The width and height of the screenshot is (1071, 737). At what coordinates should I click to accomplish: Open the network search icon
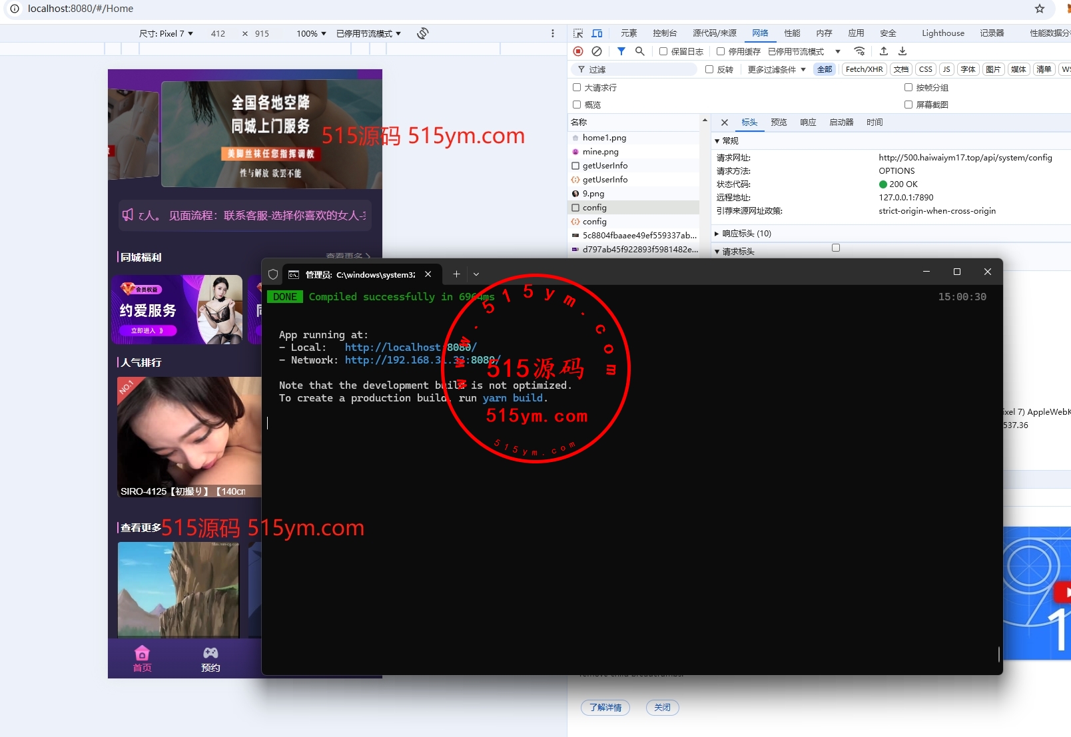click(640, 51)
